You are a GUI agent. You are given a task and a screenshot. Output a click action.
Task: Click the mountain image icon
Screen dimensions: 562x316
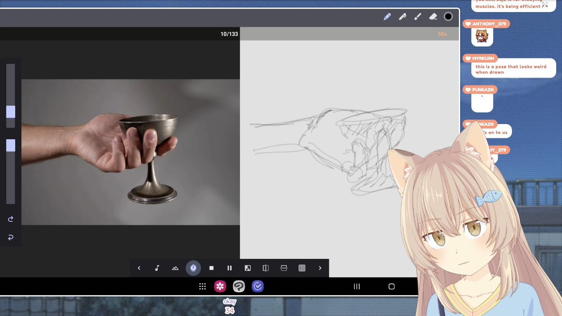tap(175, 268)
